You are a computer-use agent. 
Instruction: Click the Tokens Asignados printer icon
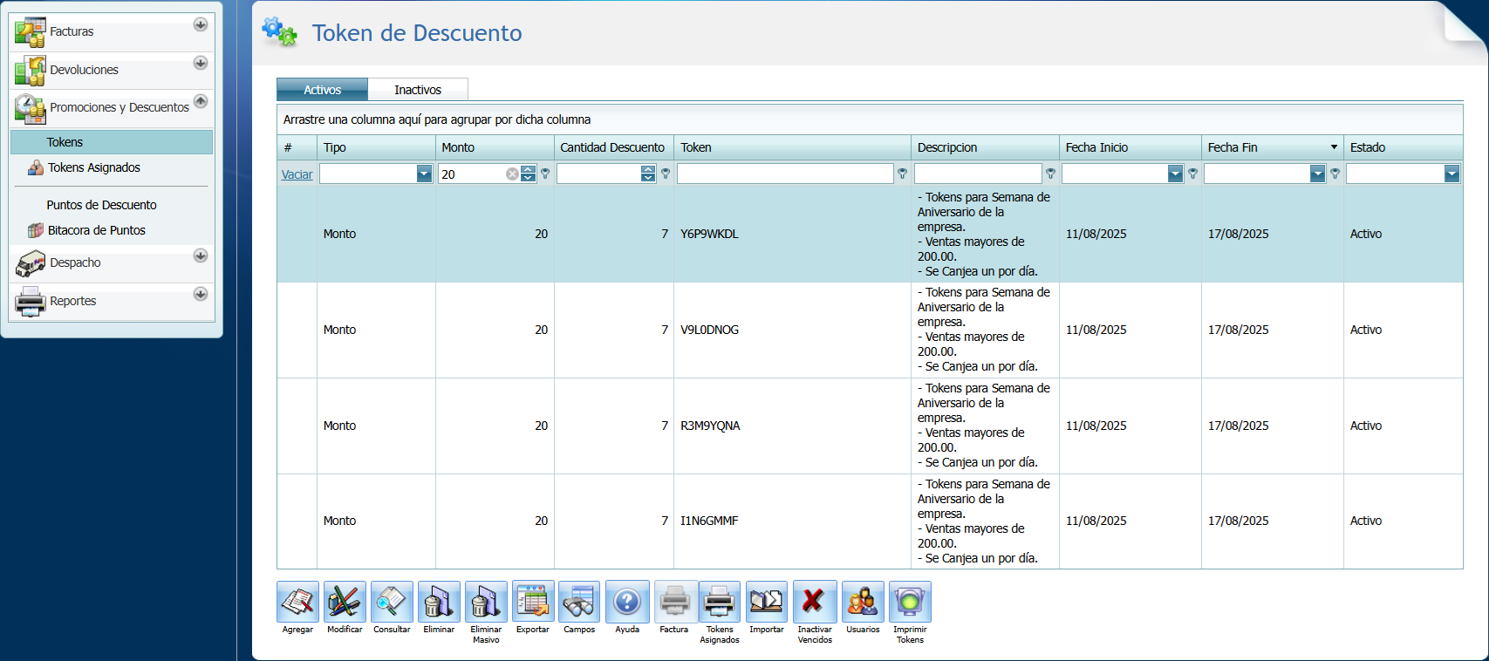[720, 602]
